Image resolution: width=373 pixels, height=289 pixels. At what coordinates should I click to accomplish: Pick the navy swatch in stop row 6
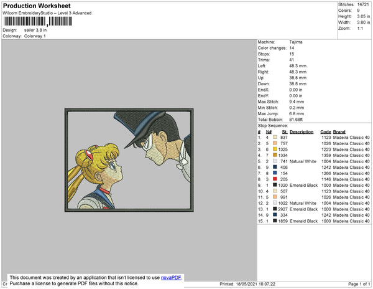[x=275, y=167]
